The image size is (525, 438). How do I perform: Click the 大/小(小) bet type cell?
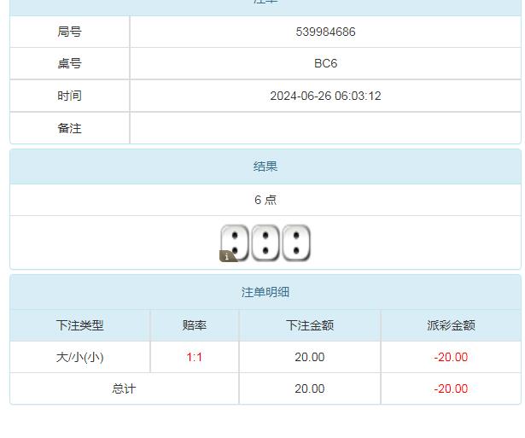pos(80,357)
